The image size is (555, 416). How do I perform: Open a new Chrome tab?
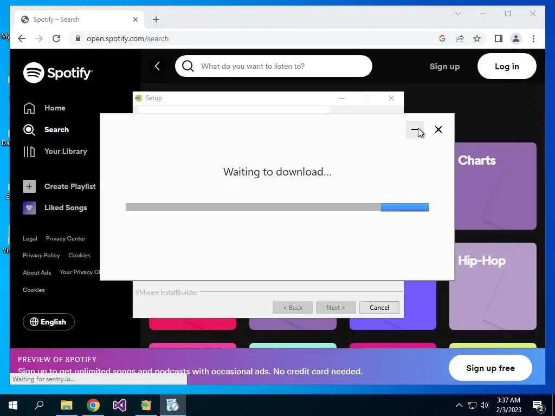tap(156, 19)
